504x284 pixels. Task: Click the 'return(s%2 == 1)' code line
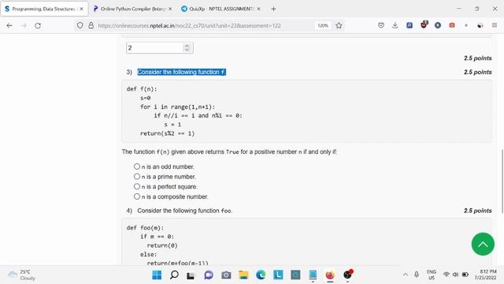tap(167, 133)
